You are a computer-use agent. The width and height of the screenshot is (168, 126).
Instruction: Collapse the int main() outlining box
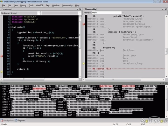(10, 27)
